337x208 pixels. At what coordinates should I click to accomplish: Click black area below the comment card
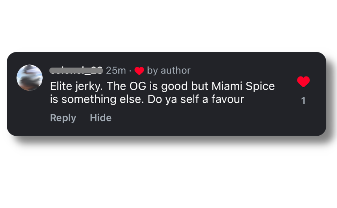(x=168, y=172)
